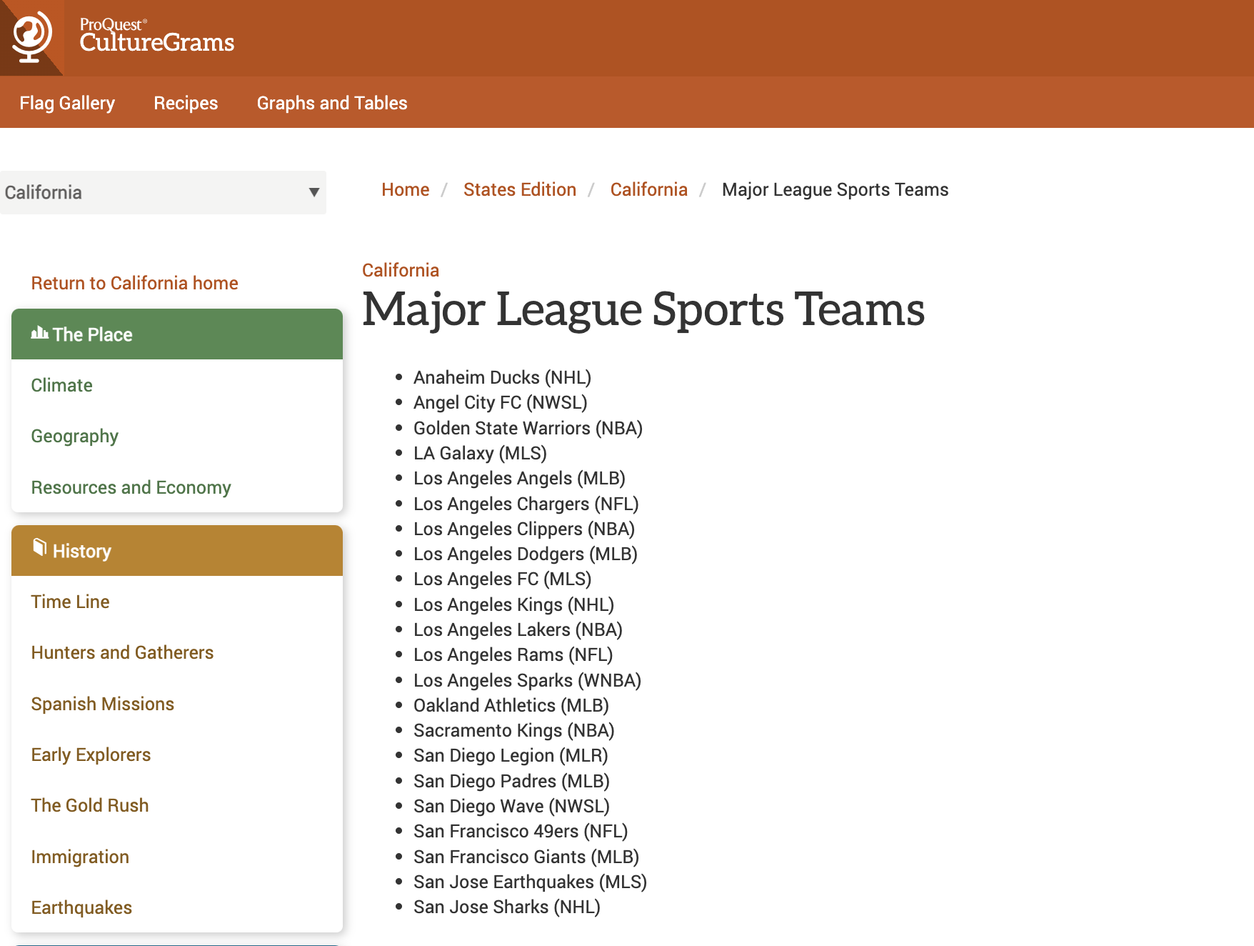This screenshot has height=946, width=1254.
Task: Click Los Angeles Clippers (NBA) list item
Action: 524,529
